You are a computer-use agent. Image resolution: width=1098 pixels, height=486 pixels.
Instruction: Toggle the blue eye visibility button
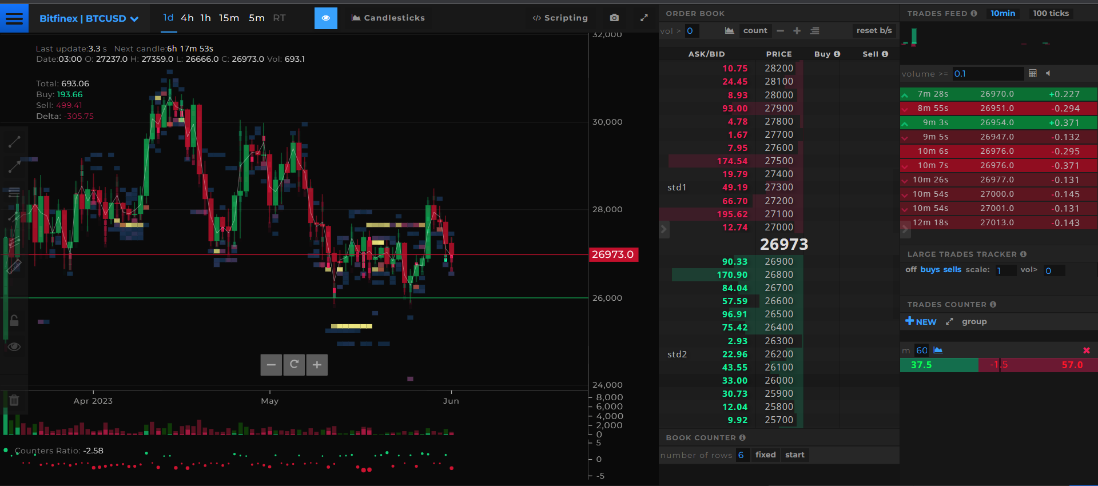point(325,18)
